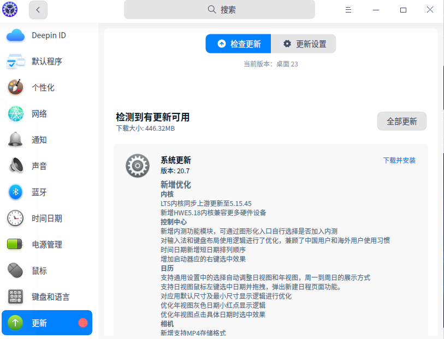
Task: Click the 个性化 palette icon
Action: click(x=16, y=87)
